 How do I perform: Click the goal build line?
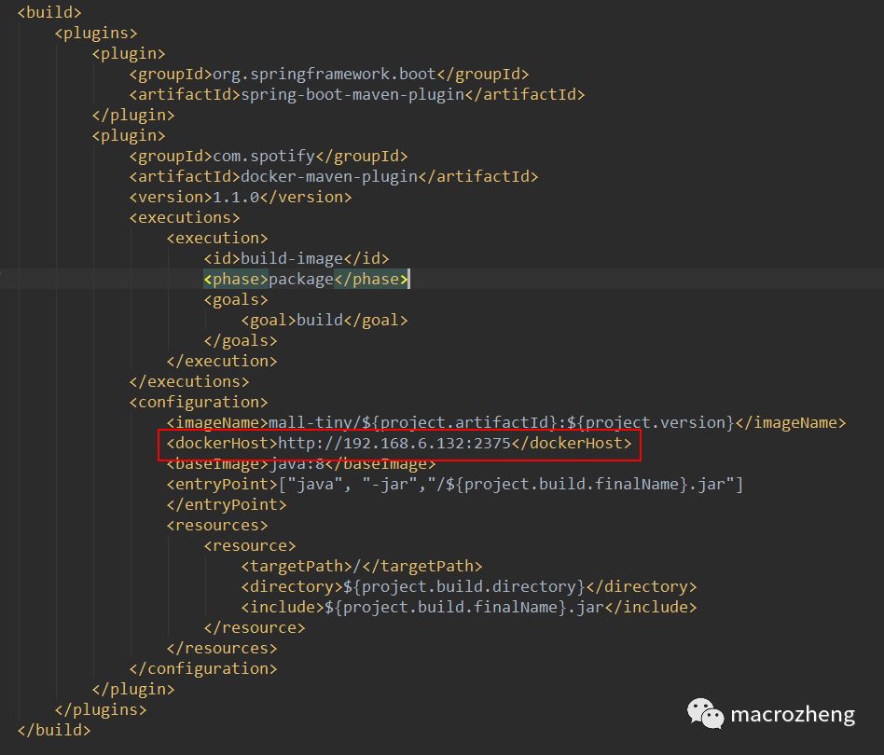[x=325, y=320]
